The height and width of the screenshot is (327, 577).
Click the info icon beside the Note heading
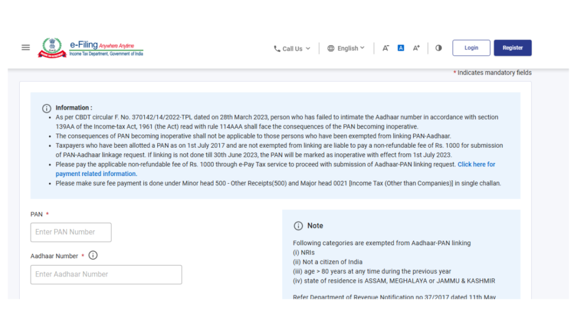[x=299, y=226]
